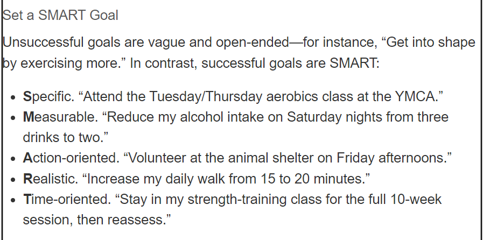Click the 'Set a SMART Goal' heading
The width and height of the screenshot is (483, 240).
(x=60, y=15)
